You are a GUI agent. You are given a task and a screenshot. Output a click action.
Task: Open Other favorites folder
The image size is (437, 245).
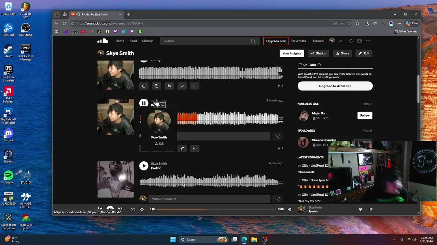(x=405, y=32)
